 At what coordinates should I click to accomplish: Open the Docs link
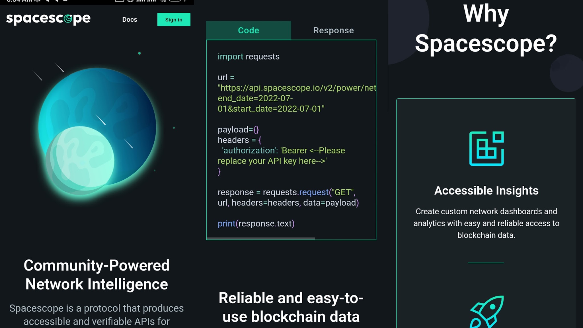[x=130, y=20]
